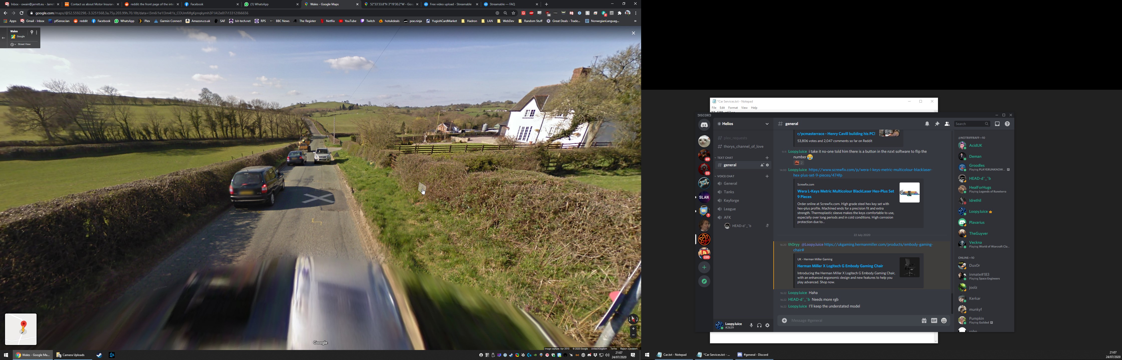Open the gift Nitro icon
Viewport: 1122px width, 360px height.
click(x=924, y=320)
